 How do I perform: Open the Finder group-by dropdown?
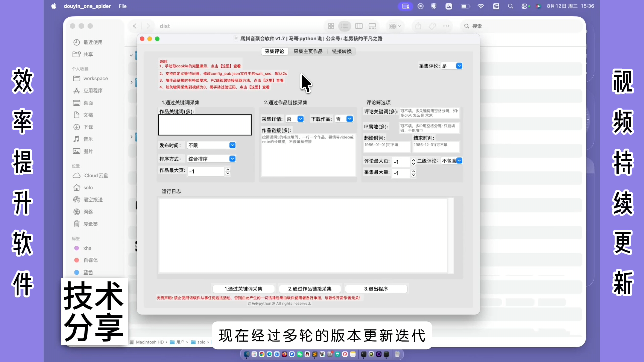[395, 26]
